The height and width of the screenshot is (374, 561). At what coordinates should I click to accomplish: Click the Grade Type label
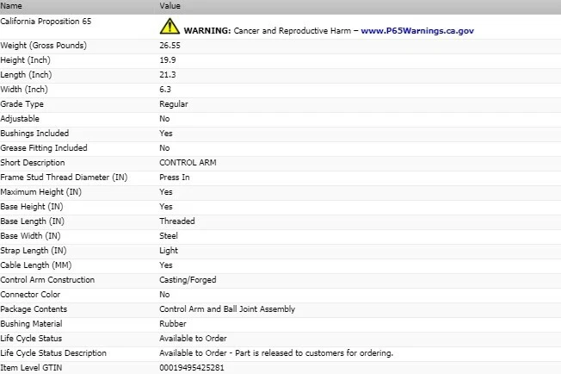click(22, 104)
